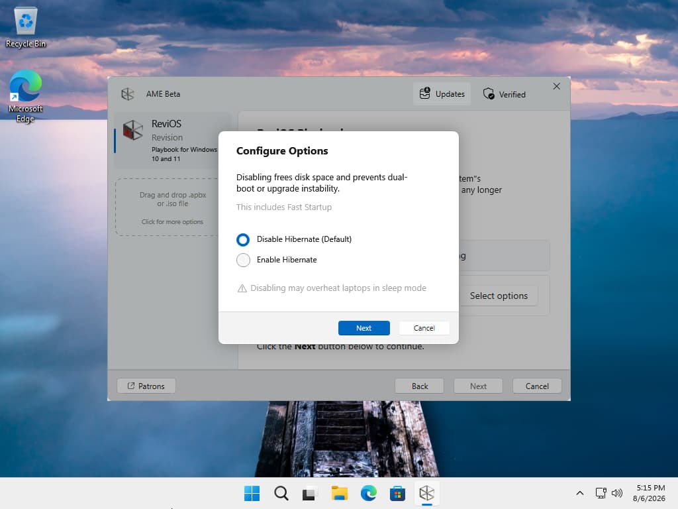
Task: Open File Explorer from the taskbar
Action: (x=340, y=493)
